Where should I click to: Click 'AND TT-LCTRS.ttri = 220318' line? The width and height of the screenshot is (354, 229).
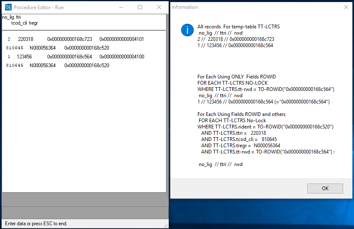pos(234,133)
